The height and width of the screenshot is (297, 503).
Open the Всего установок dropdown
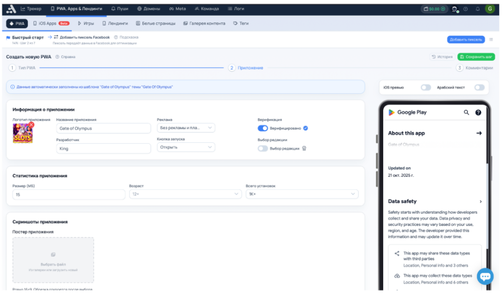[x=302, y=194]
